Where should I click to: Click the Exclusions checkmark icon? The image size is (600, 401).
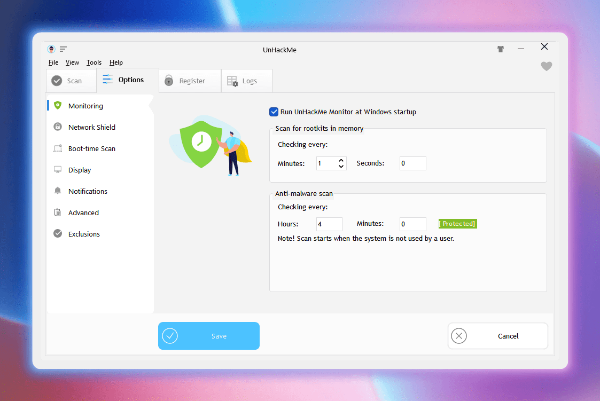click(x=58, y=233)
